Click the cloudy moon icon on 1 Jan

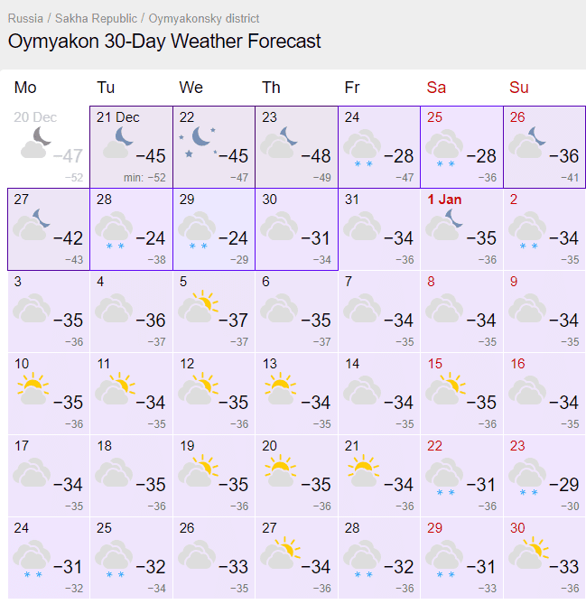point(444,224)
